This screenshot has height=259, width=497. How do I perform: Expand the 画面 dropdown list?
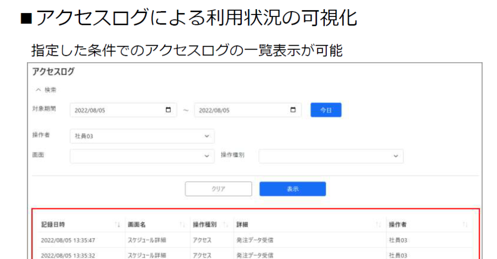point(141,156)
